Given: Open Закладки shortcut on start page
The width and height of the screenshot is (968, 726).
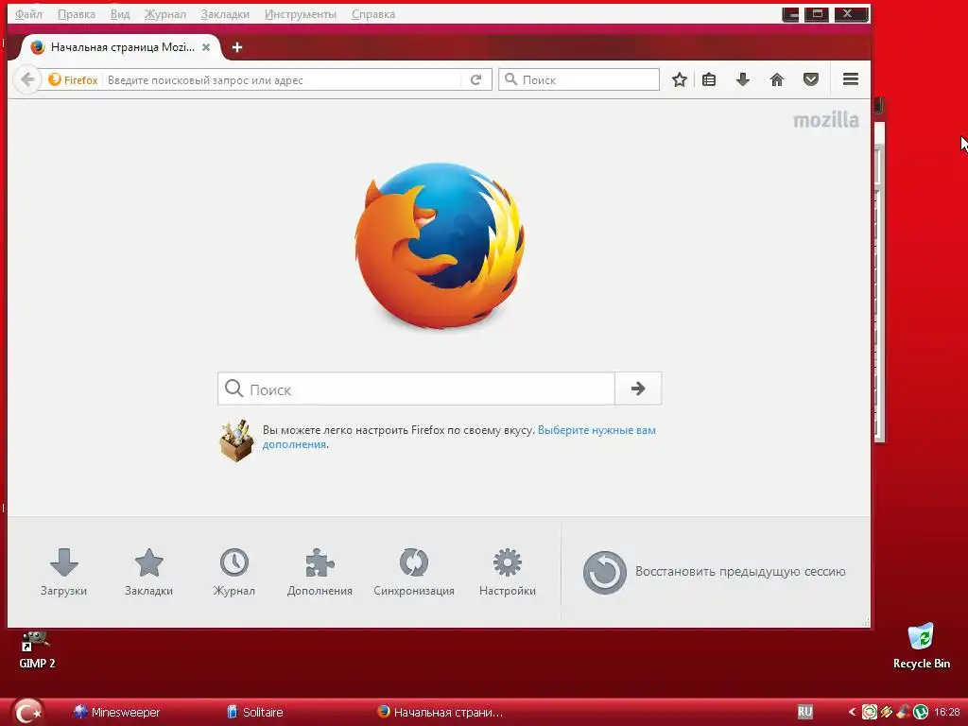Looking at the screenshot, I should point(148,572).
